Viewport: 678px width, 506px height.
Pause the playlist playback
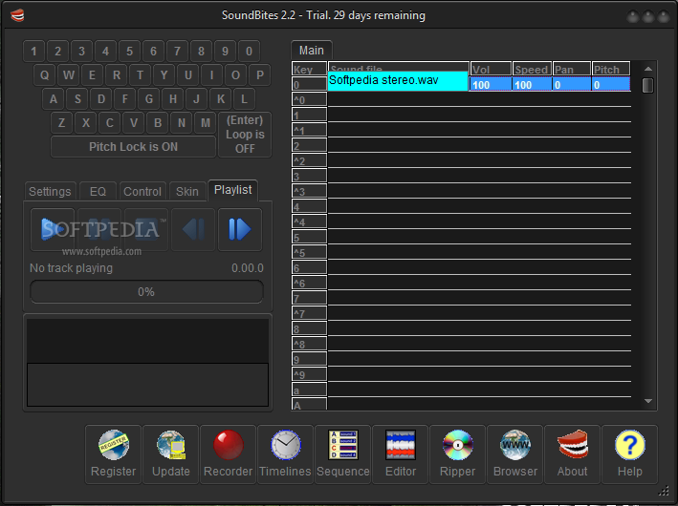click(x=99, y=229)
